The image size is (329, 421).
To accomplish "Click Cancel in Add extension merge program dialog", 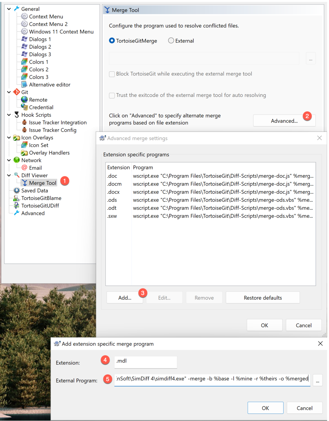I will [x=305, y=408].
